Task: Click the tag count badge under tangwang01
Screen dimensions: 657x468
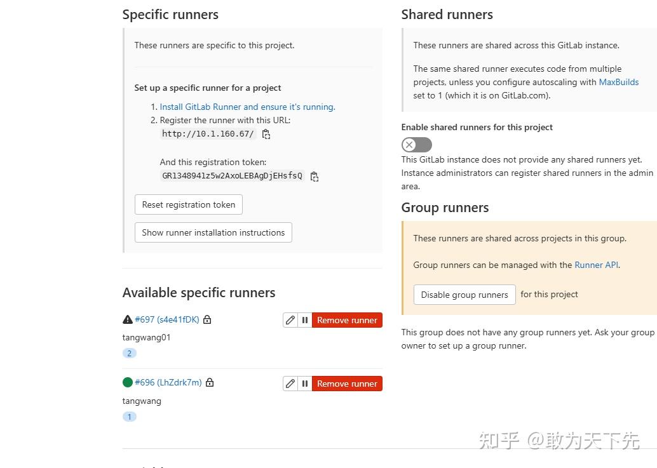Action: (130, 353)
